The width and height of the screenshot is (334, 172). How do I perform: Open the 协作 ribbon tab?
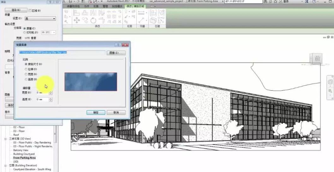click(x=86, y=6)
